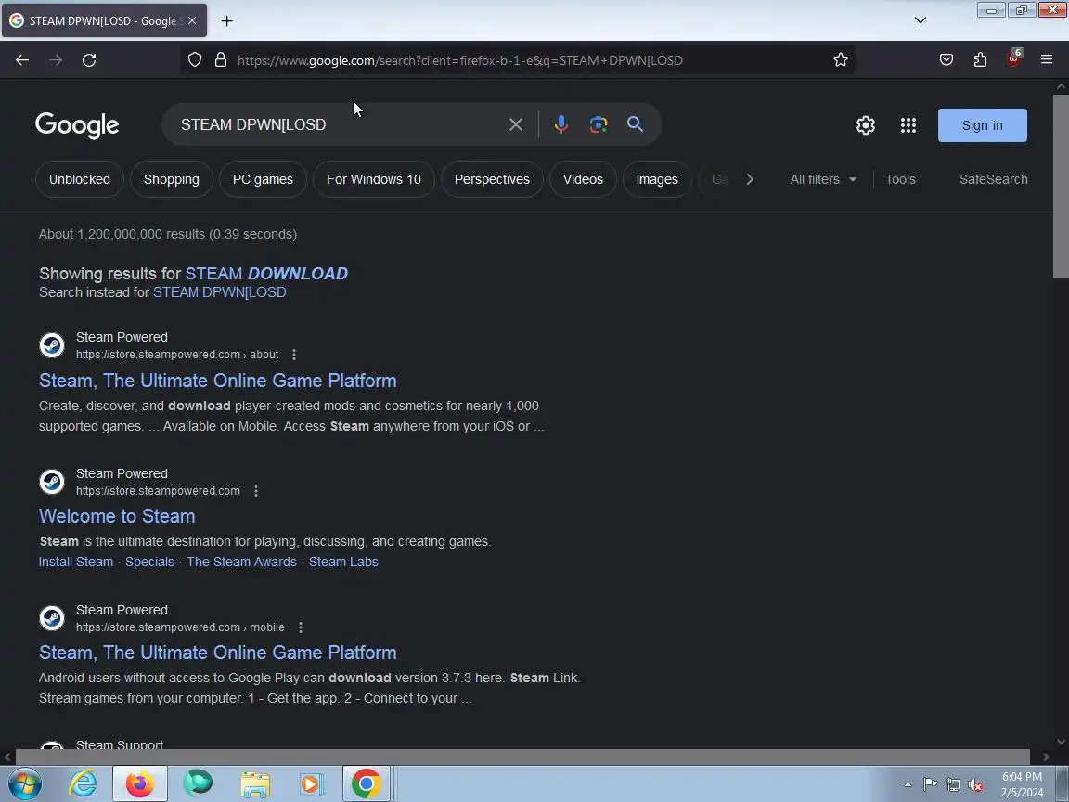Open the Windows Start button
Screen dimensions: 1069x802
[24, 784]
